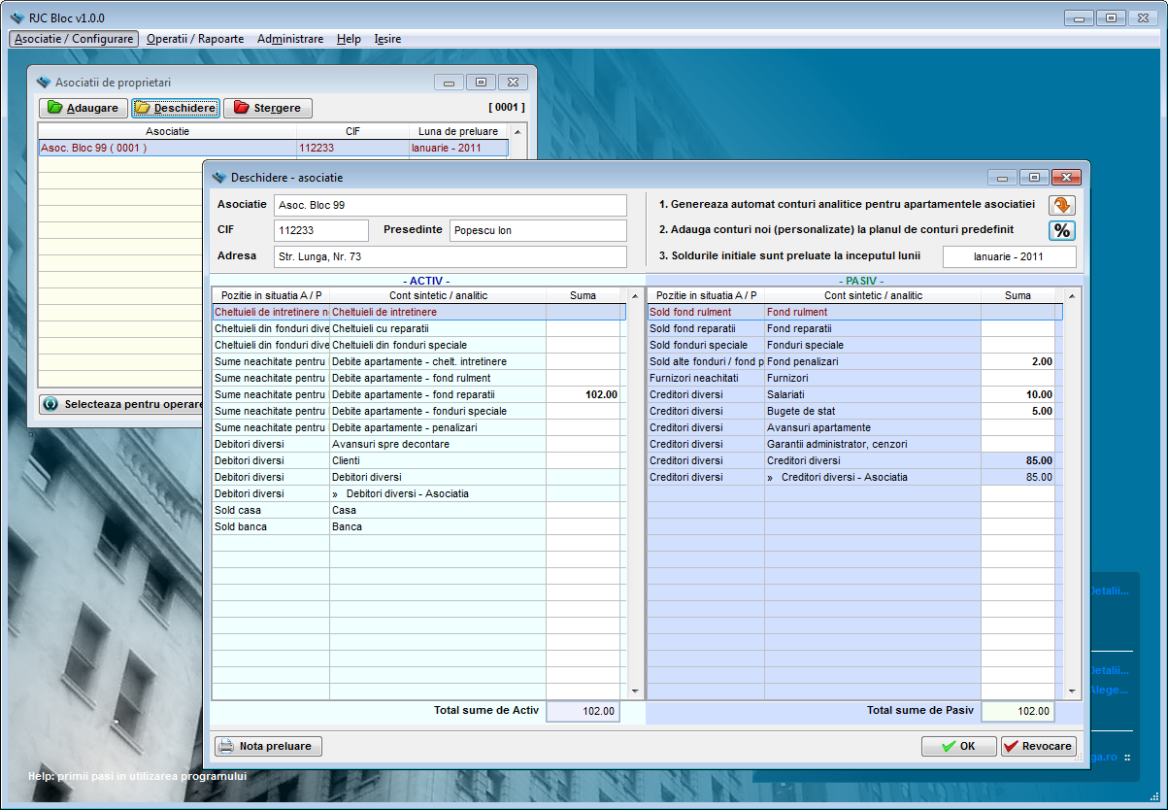Expand the Creditori diversi - Asociatia sub-account

pyautogui.click(x=771, y=477)
